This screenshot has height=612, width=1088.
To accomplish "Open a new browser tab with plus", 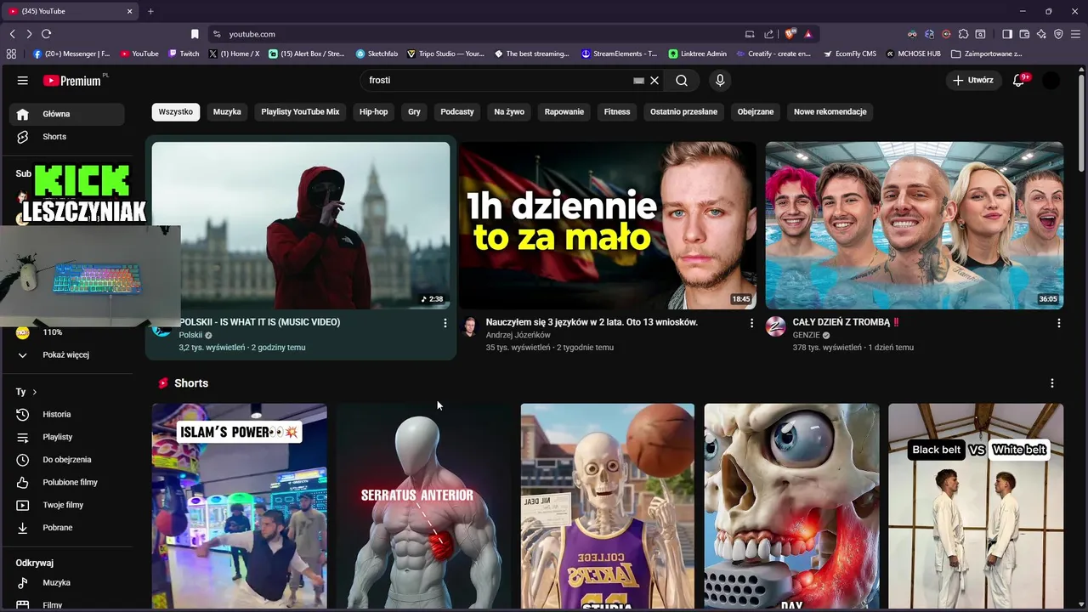I will click(150, 11).
